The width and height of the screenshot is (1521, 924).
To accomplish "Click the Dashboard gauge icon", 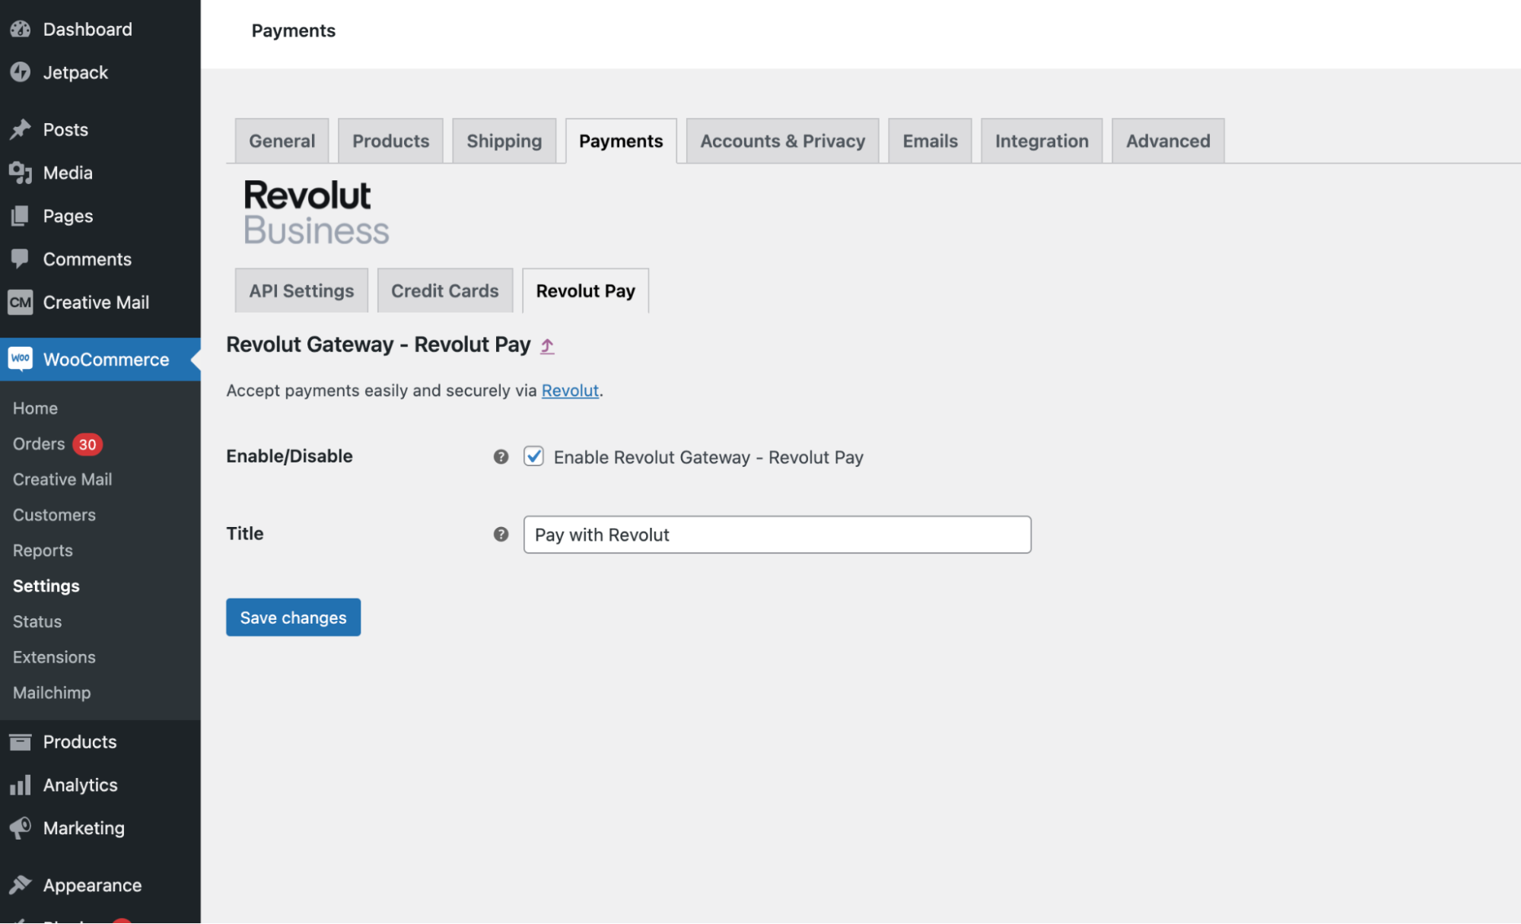I will point(21,30).
